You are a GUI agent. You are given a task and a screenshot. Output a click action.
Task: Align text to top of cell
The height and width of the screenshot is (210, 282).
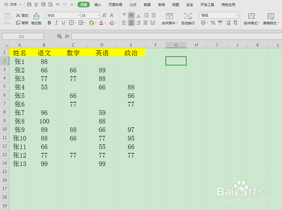point(124,16)
